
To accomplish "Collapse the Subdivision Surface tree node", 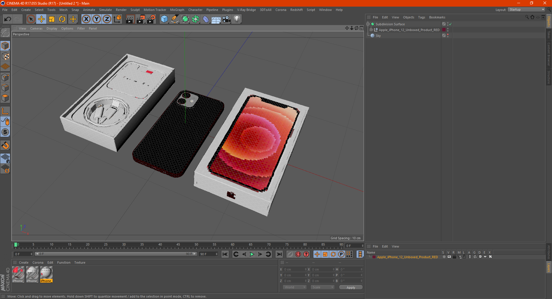I will (368, 24).
